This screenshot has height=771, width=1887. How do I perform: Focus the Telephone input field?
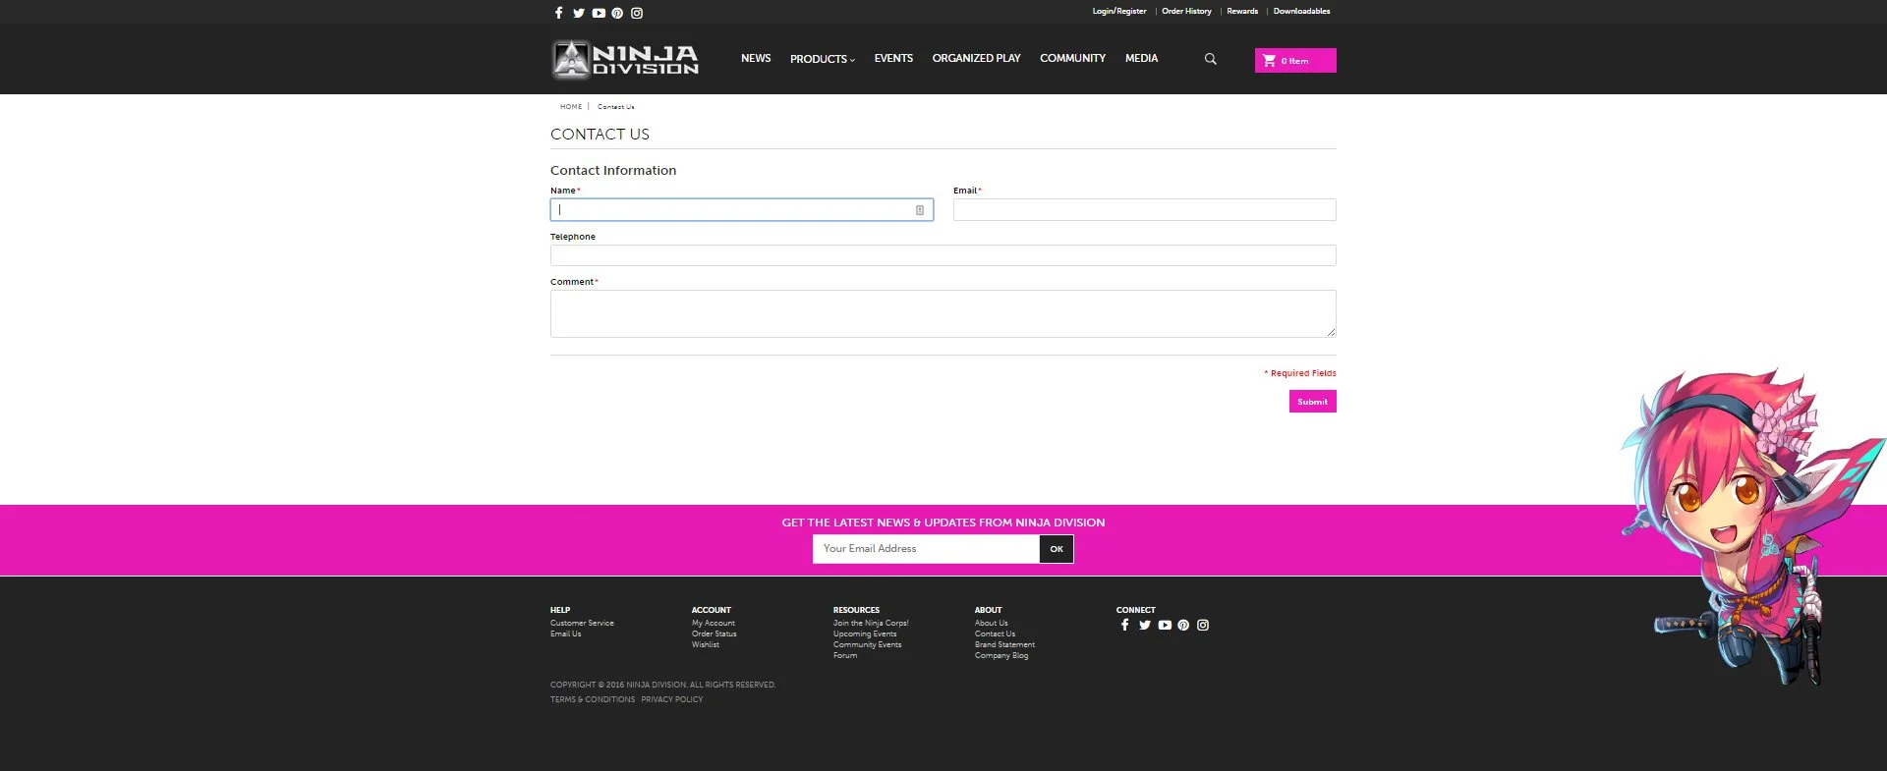tap(943, 255)
